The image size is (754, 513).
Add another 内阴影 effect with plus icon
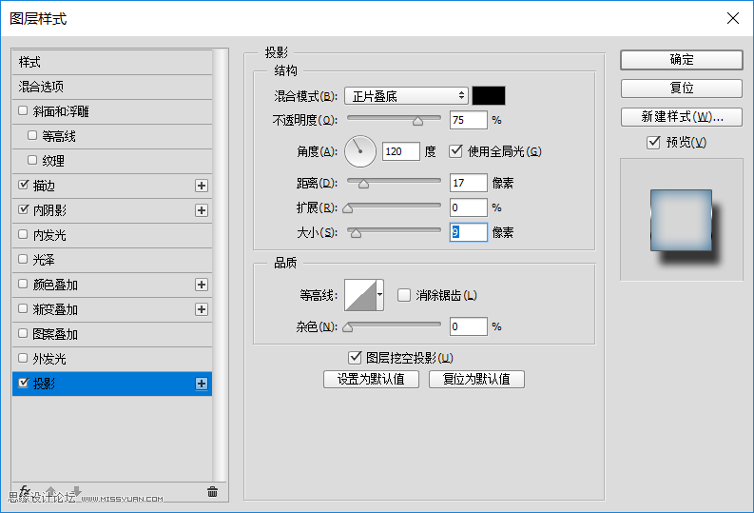click(x=202, y=210)
